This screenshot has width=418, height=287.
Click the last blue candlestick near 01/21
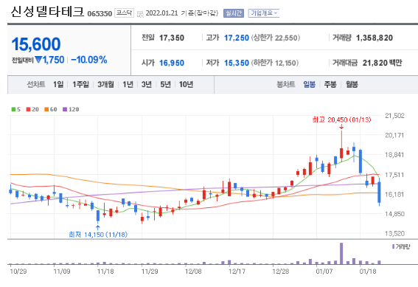(379, 193)
